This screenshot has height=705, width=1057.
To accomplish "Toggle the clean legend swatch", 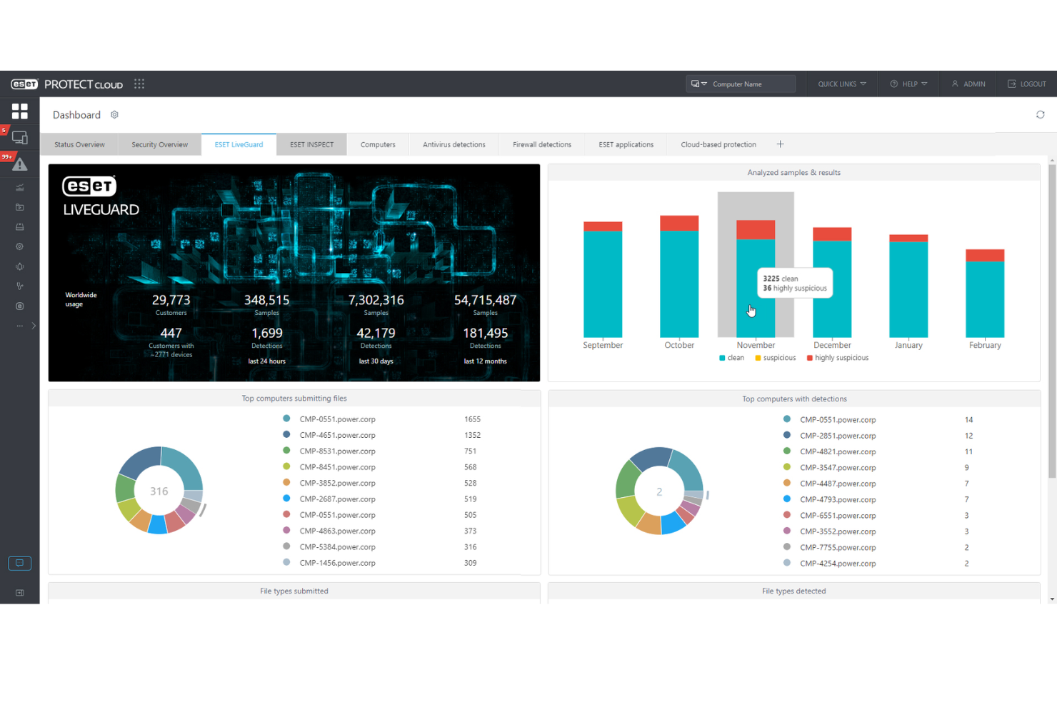I will point(722,358).
